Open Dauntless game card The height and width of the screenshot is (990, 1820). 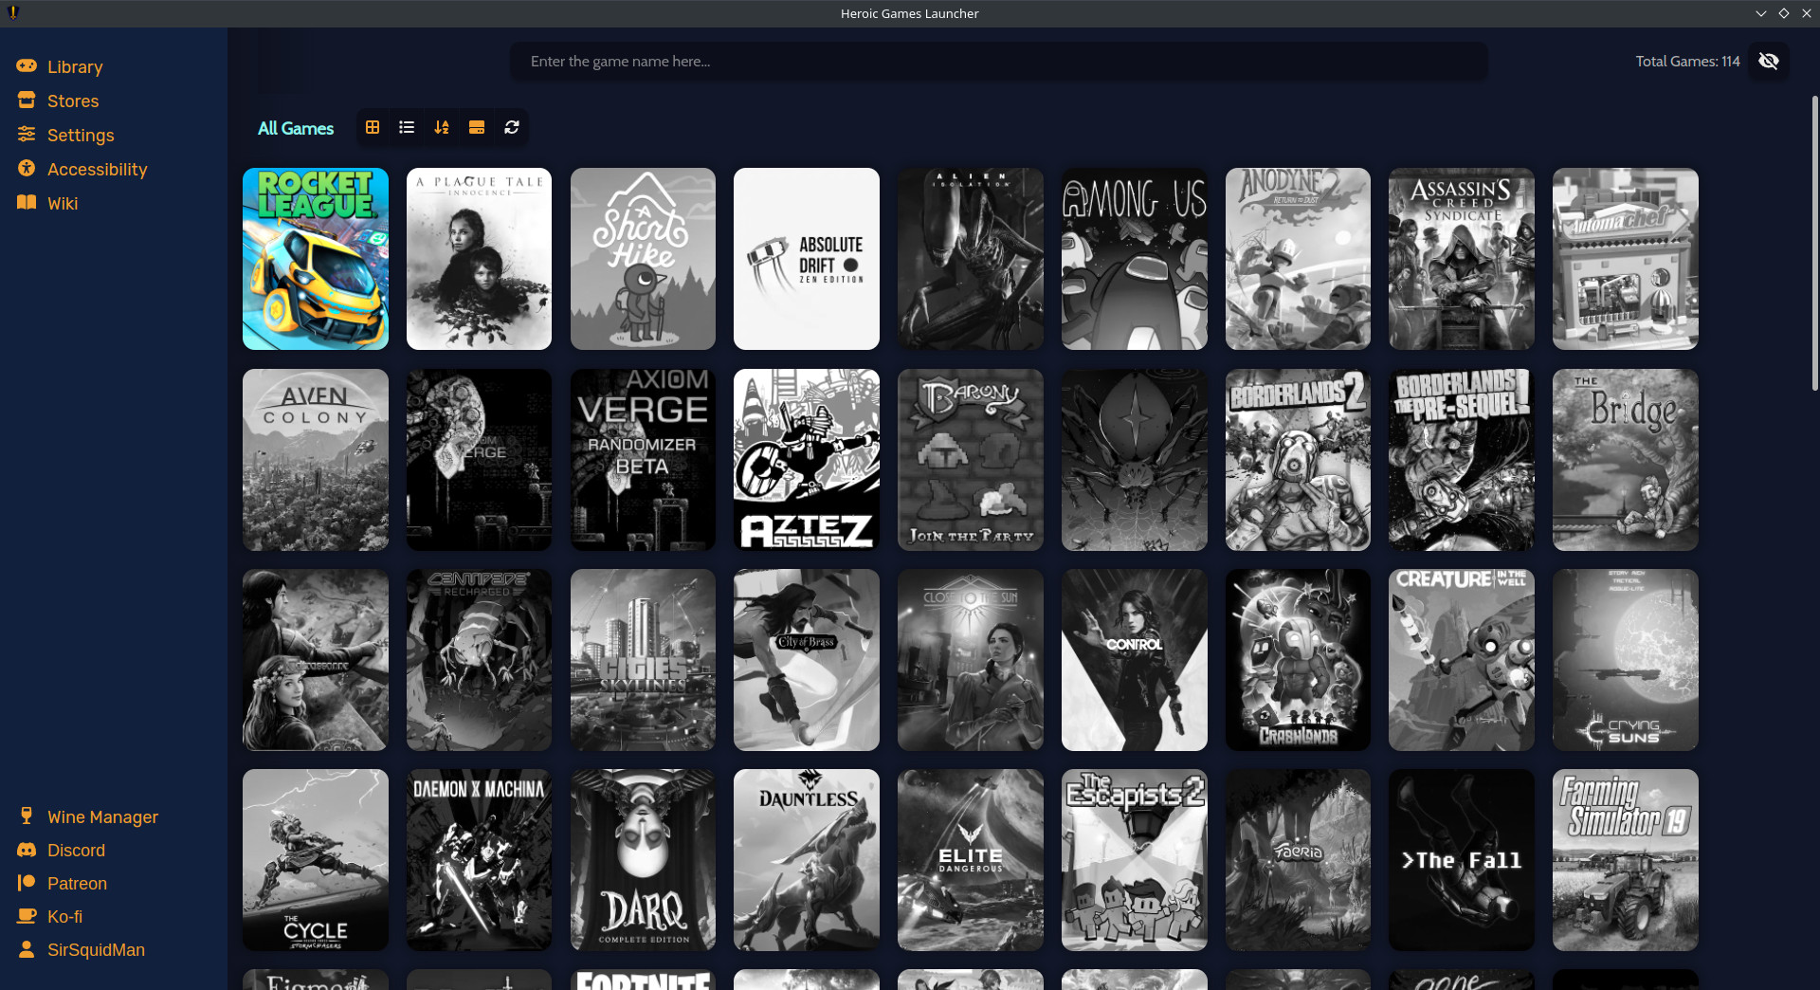pos(807,860)
